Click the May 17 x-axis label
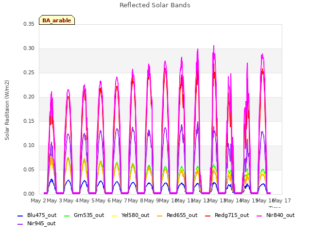This screenshot has width=311, height=233. tap(281, 200)
